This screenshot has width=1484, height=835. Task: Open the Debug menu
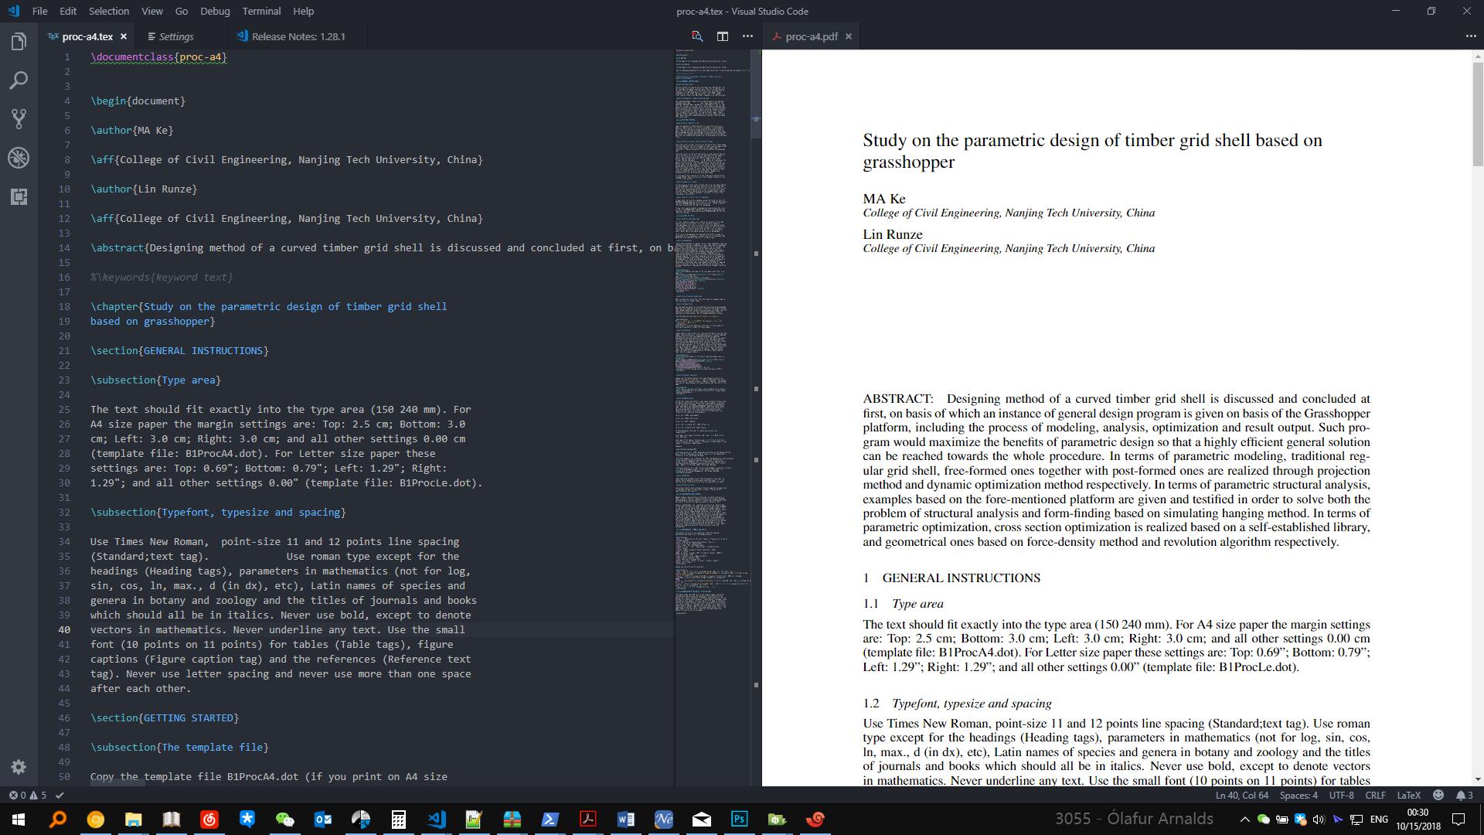[215, 11]
